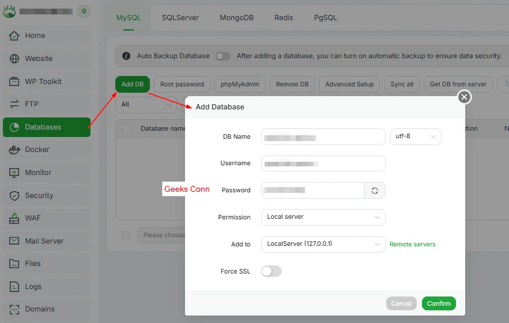Click the Files folder icon

point(14,264)
